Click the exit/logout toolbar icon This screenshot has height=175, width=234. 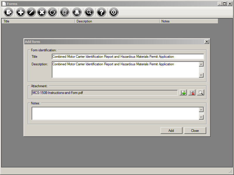coord(9,12)
